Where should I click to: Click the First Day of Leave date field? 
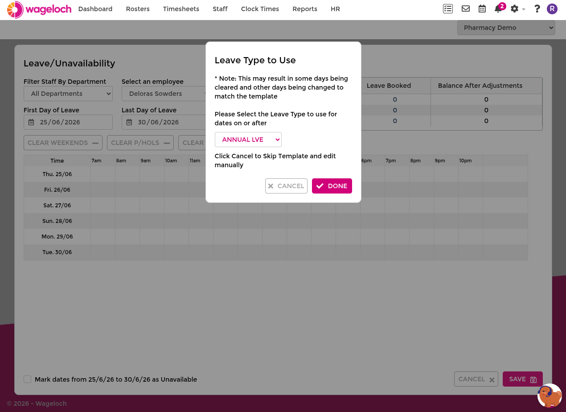tap(68, 122)
